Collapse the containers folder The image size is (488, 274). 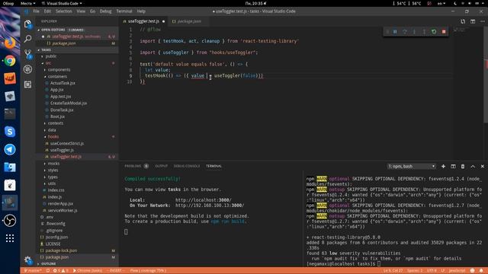57,76
